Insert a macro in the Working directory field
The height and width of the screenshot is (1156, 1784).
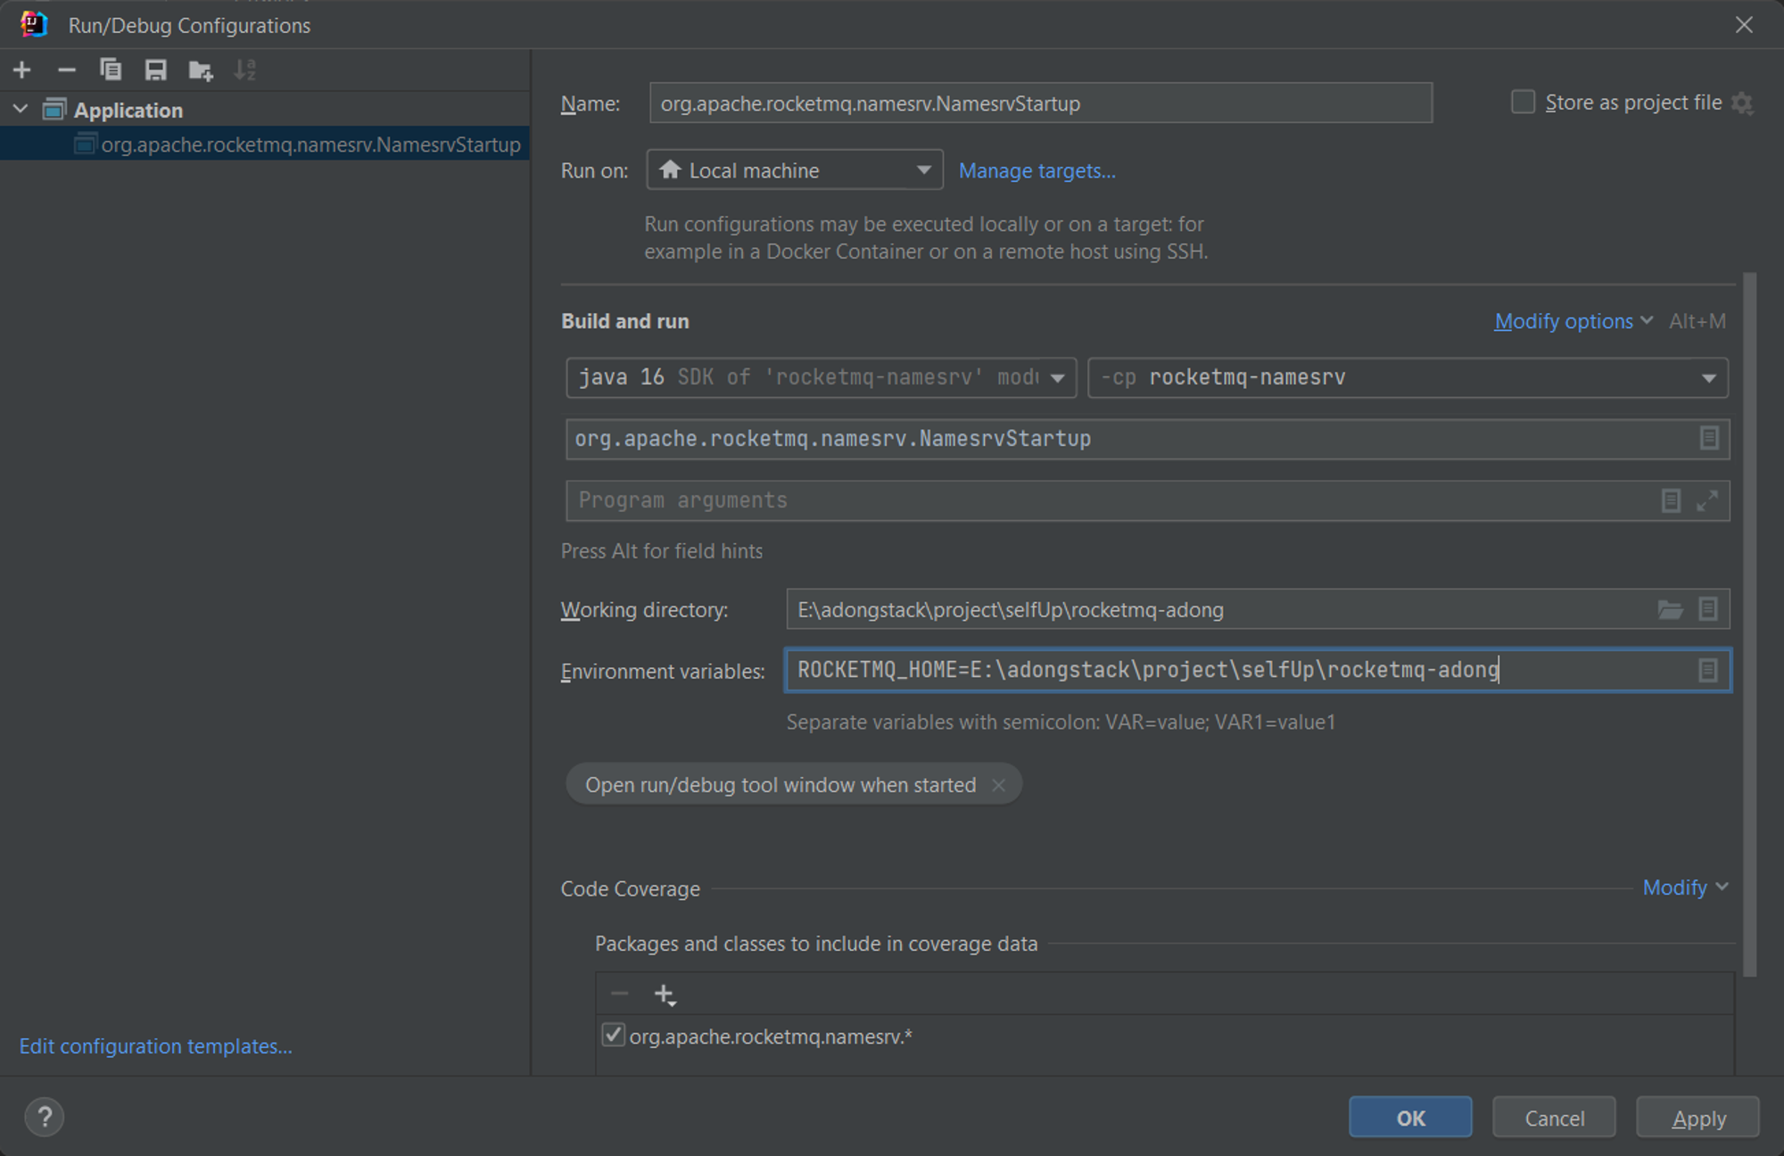click(1707, 609)
